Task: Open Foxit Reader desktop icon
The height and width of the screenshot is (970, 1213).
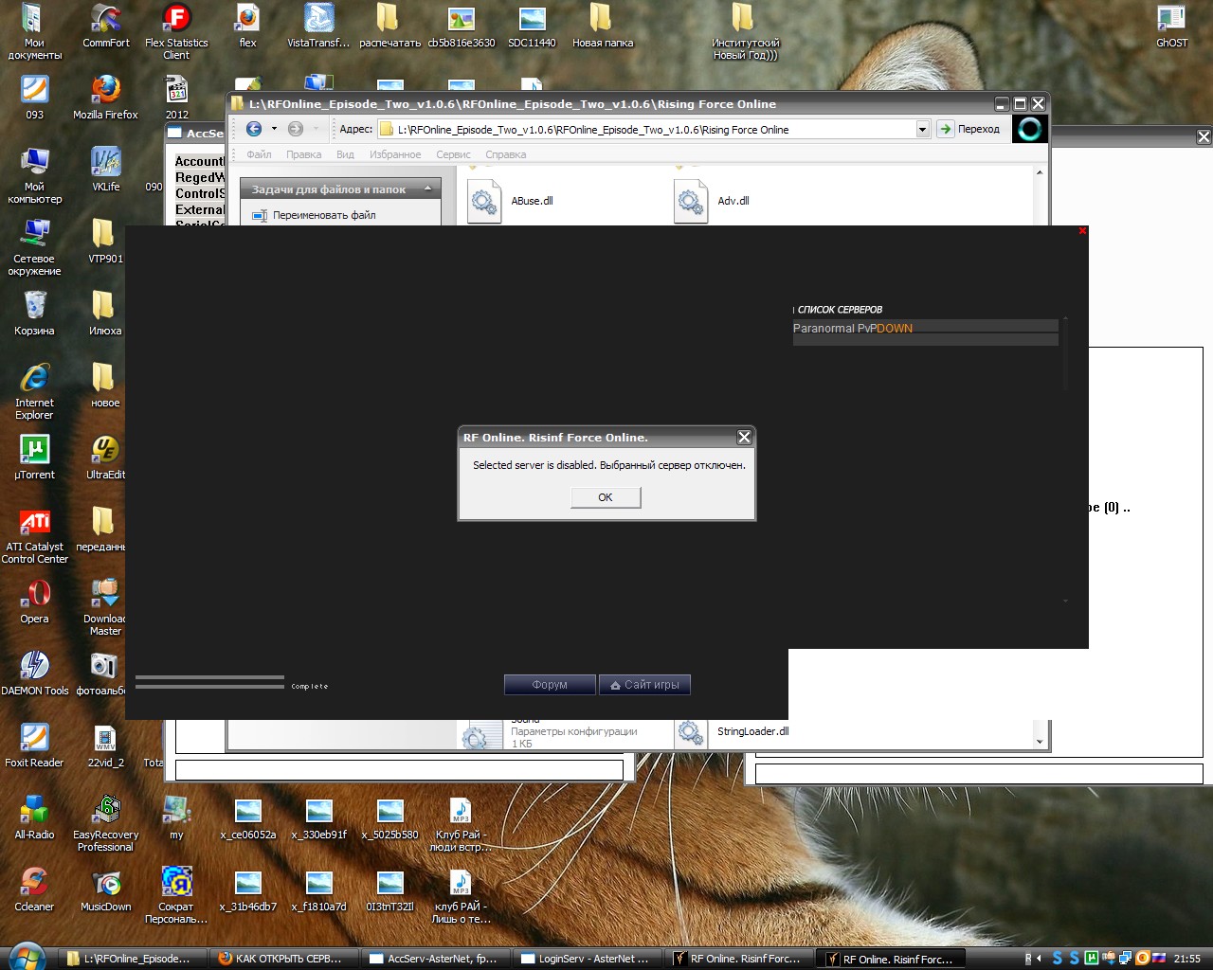Action: coord(34,745)
